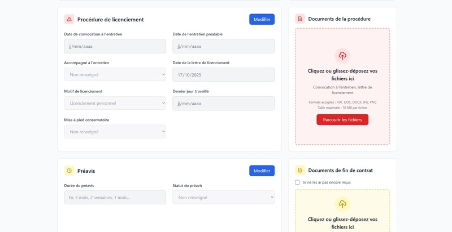The image size is (452, 232).
Task: Focus the Dernier jour travaillé date field
Action: pos(223,103)
